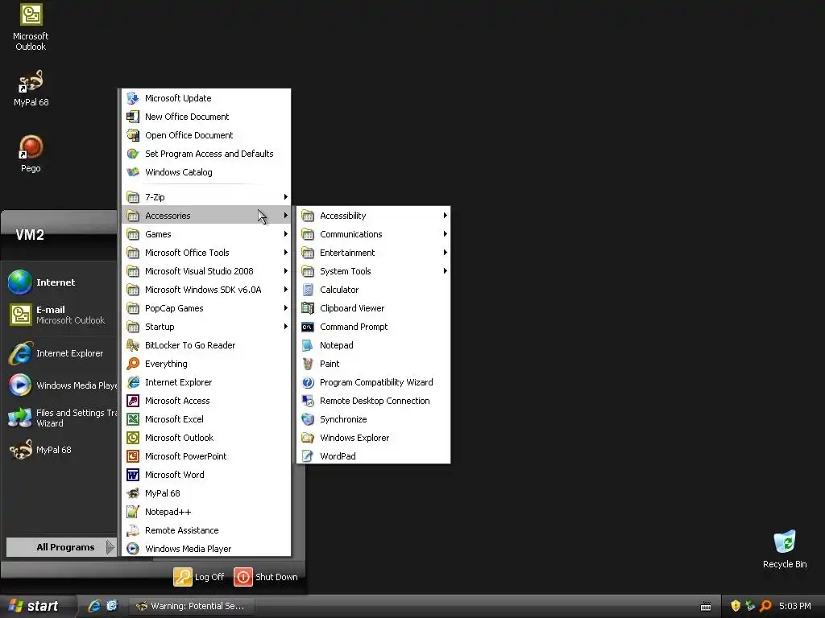The image size is (825, 618).
Task: Launch Calculator from Accessories
Action: (x=373, y=290)
